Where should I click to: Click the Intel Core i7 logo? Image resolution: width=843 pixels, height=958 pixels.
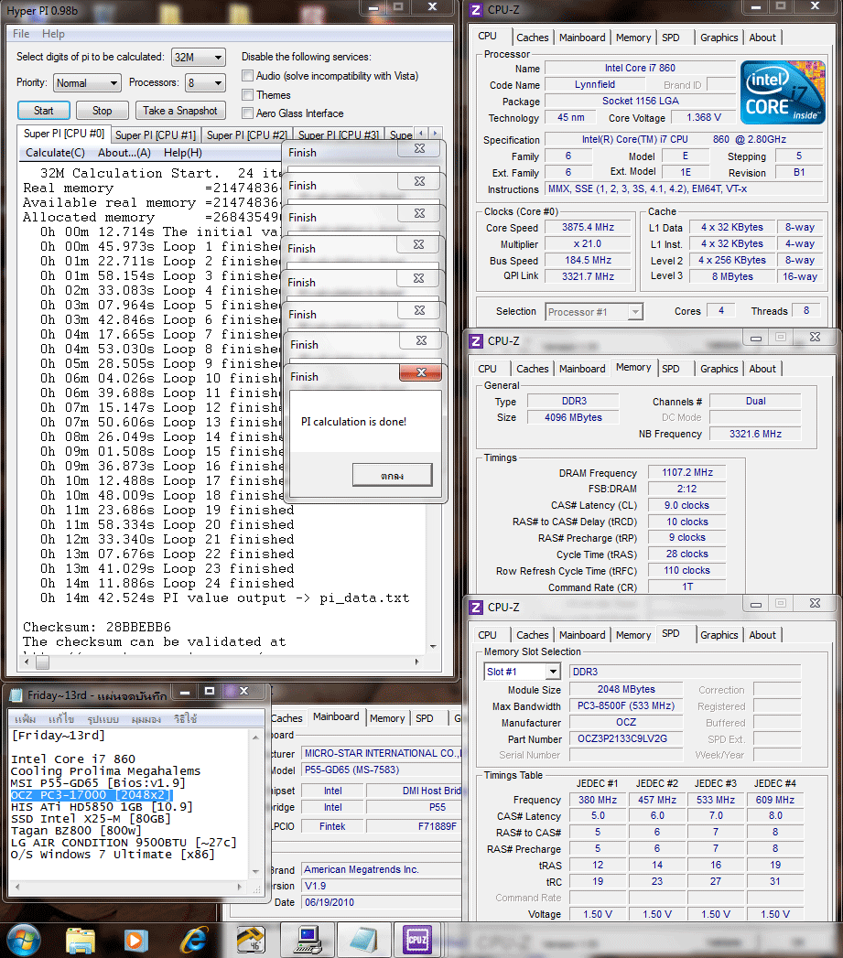[x=784, y=92]
